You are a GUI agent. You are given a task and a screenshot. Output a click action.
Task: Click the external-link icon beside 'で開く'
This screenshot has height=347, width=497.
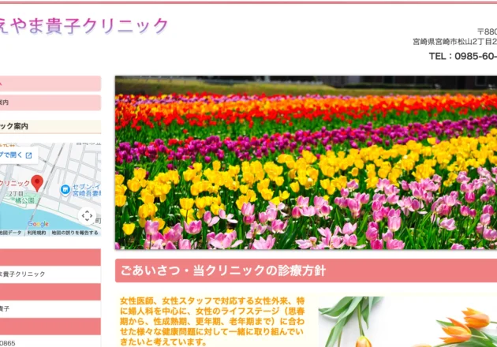[29, 155]
